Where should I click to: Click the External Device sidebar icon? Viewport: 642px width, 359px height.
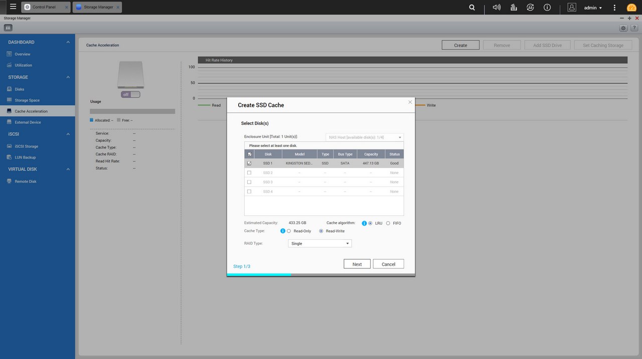[9, 122]
